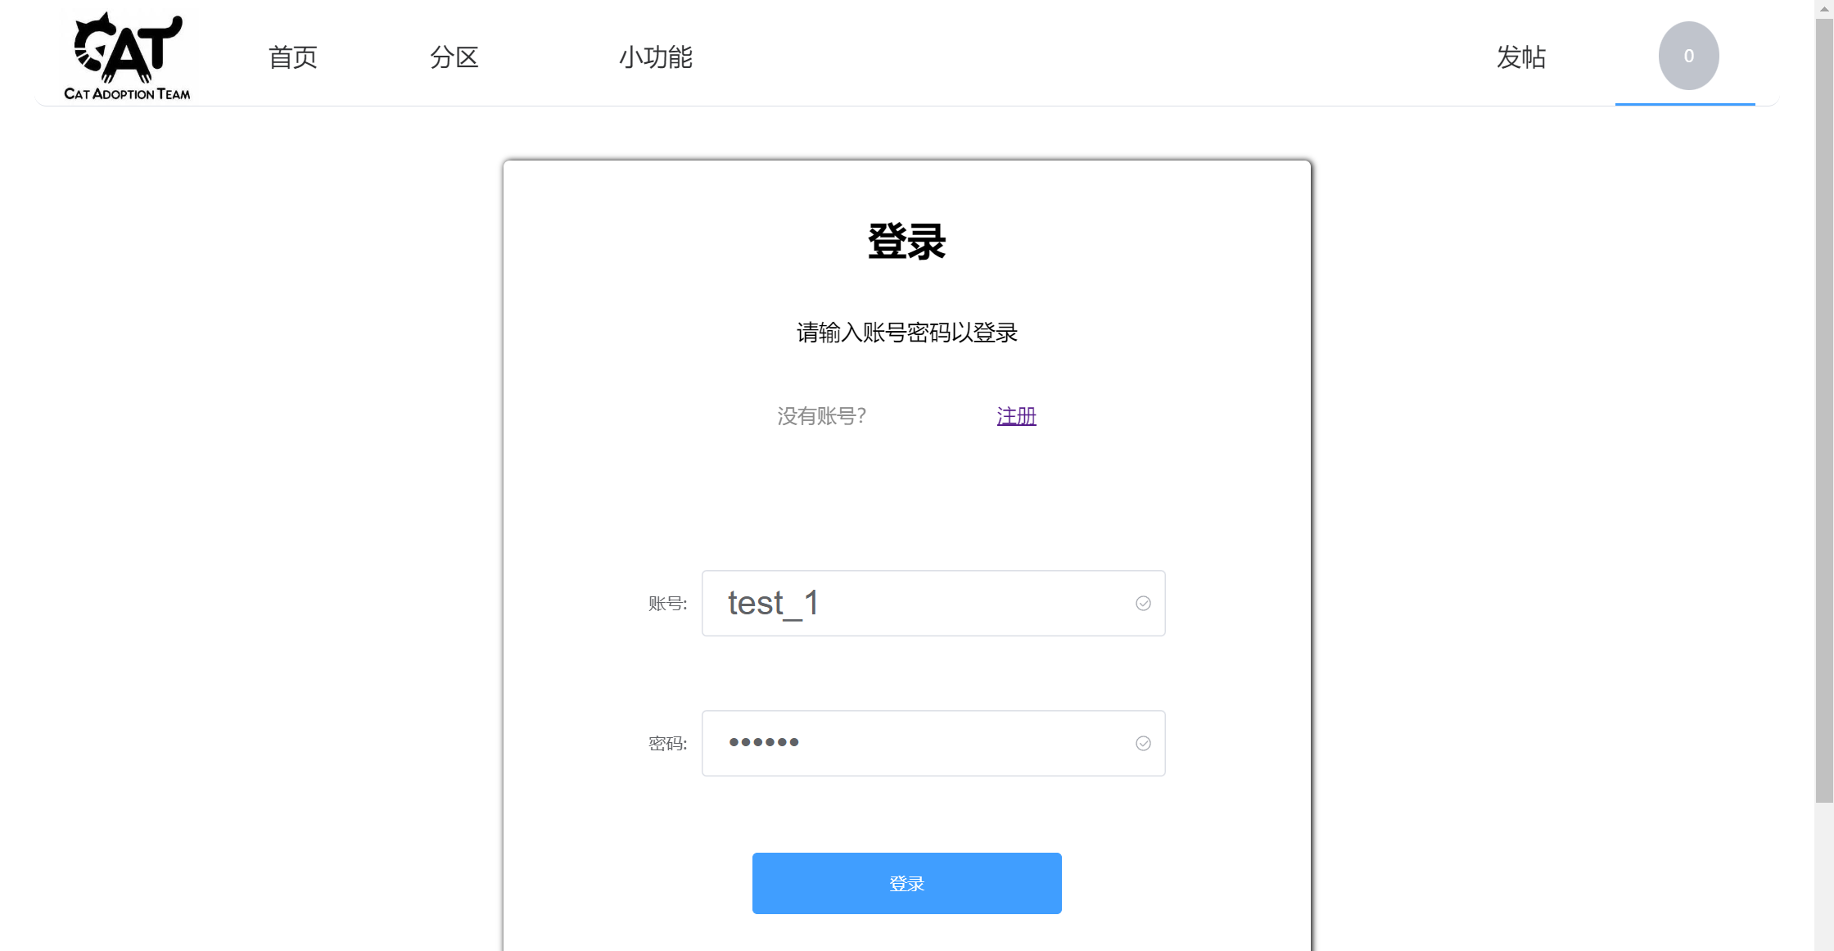Click the check icon in 密码 field

1143,743
